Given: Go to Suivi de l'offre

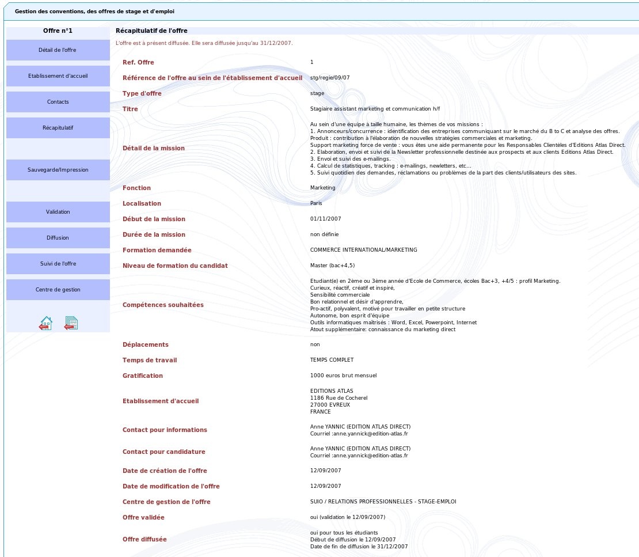Looking at the screenshot, I should (58, 264).
